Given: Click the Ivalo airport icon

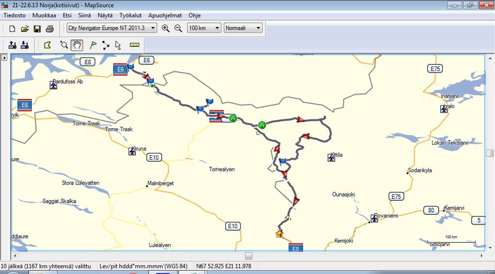Looking at the screenshot, I should point(444,109).
